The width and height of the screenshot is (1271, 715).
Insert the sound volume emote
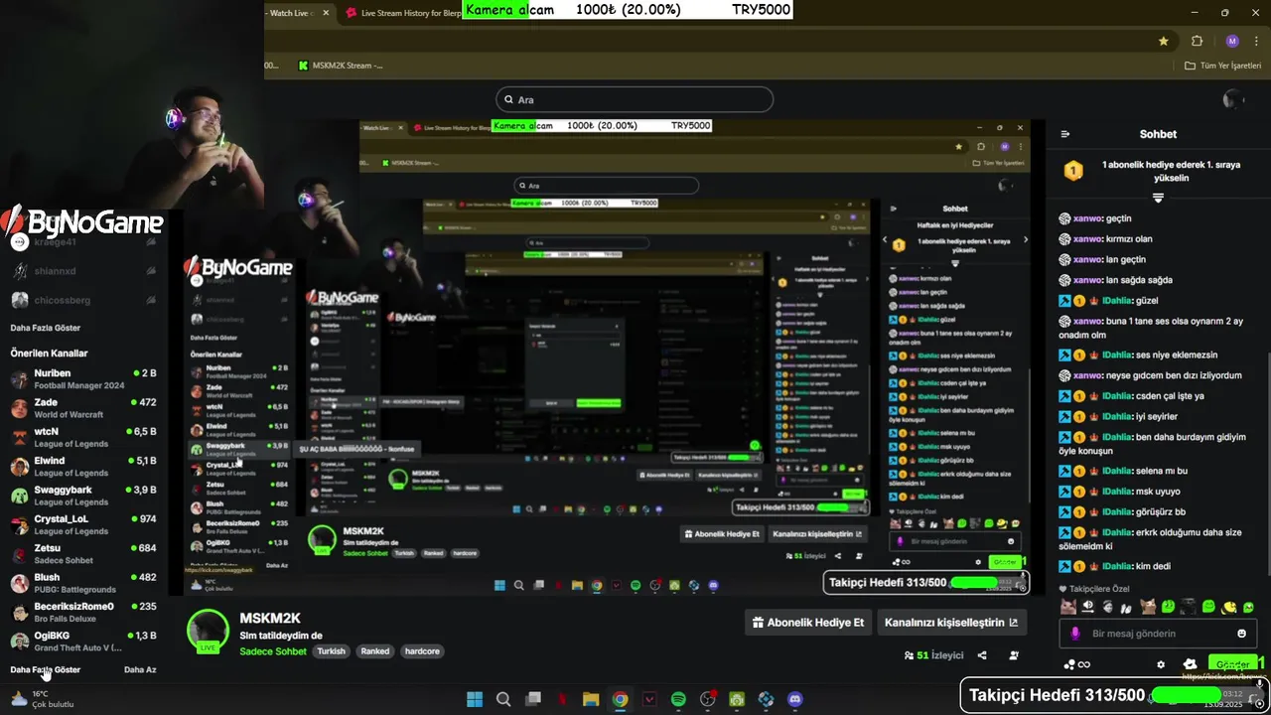point(1087,607)
